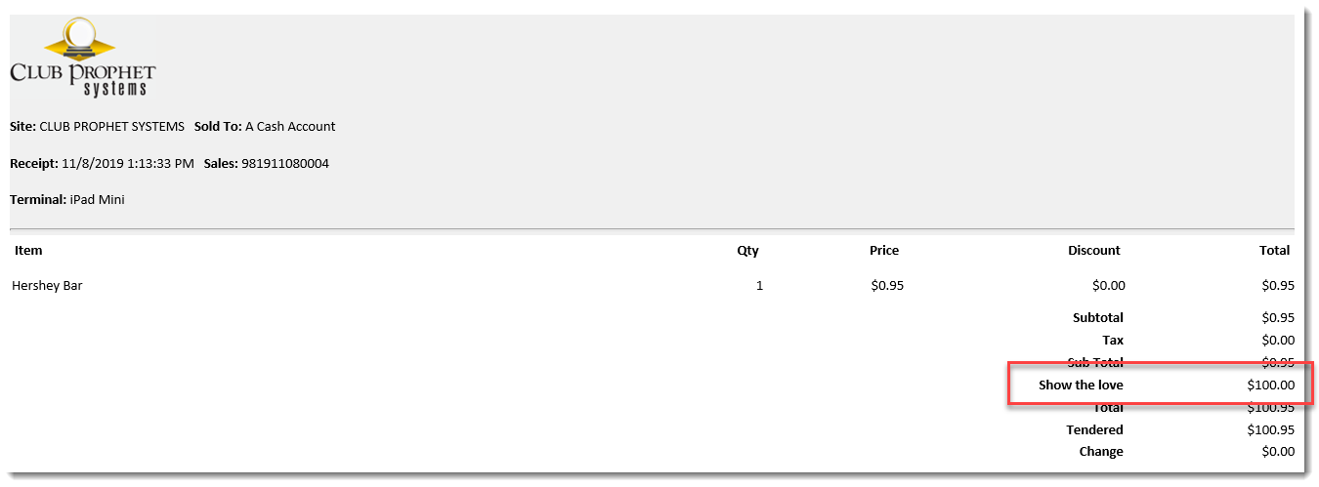Click the Tendered amount $100.95
The image size is (1319, 487).
[x=1271, y=429]
